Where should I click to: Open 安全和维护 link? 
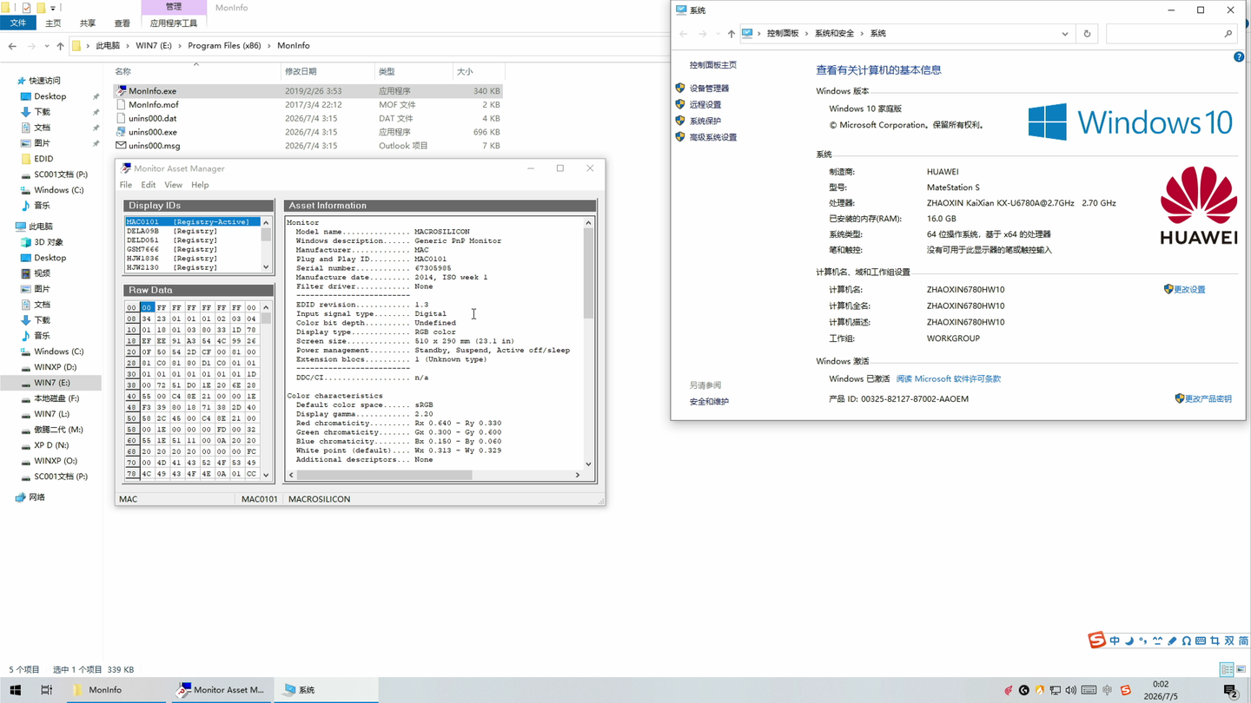tap(709, 402)
